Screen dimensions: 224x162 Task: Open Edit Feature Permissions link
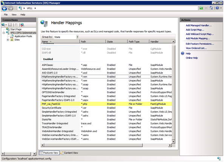point(200,44)
